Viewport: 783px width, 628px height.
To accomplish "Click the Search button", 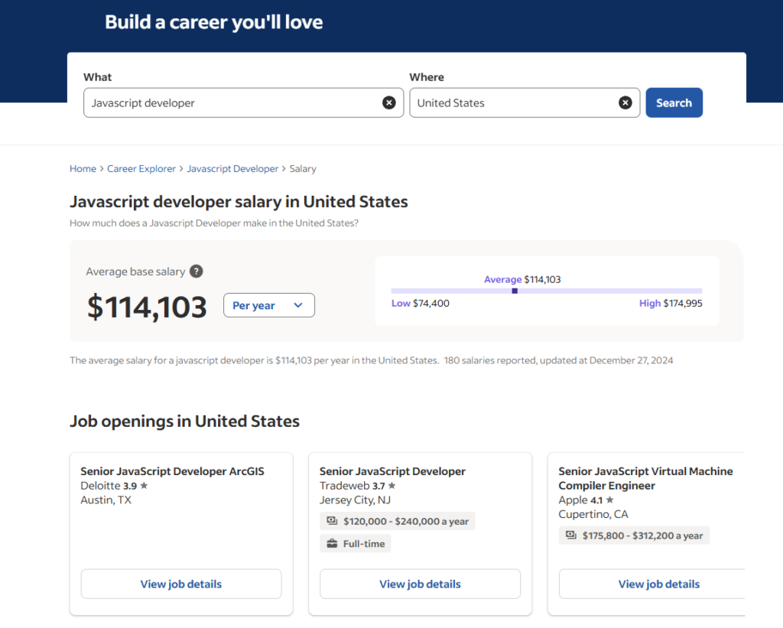I will [674, 103].
